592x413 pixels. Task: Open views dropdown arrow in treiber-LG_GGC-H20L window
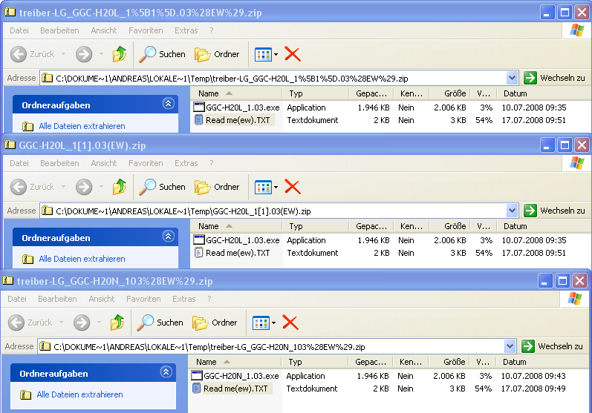point(276,55)
